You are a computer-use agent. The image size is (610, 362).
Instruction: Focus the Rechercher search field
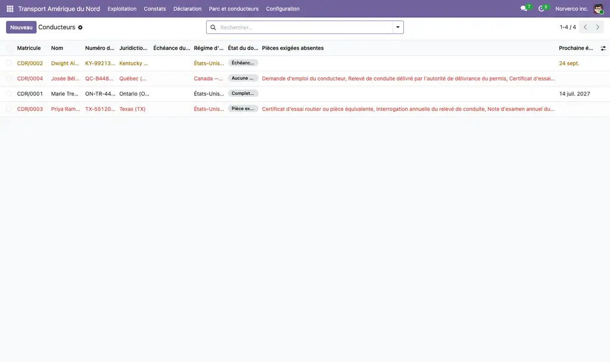[306, 27]
